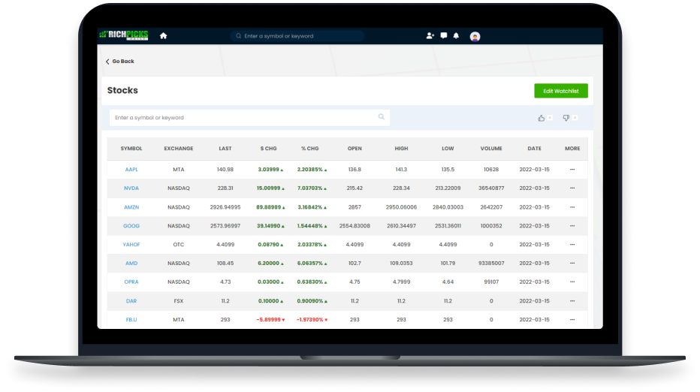This screenshot has height=392, width=700.
Task: Click the FSX exchange cell
Action: point(179,301)
